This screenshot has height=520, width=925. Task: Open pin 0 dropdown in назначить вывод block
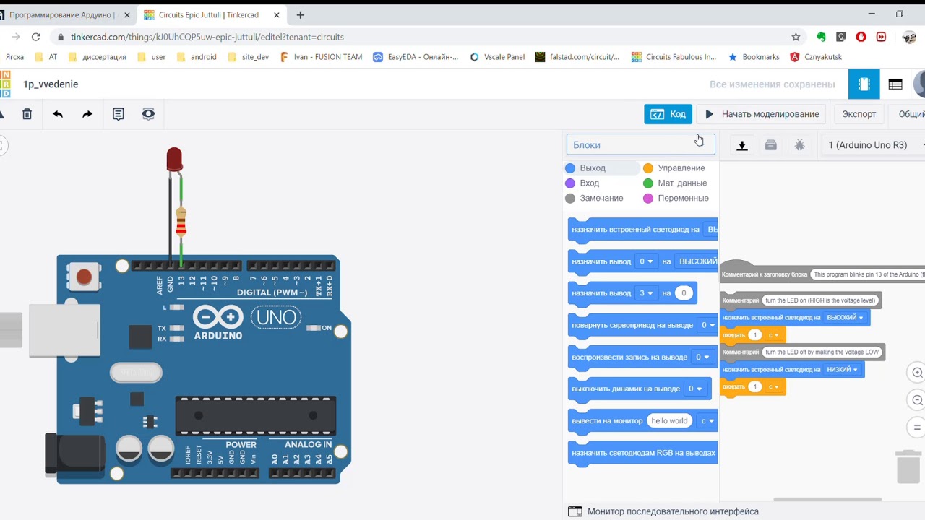point(646,261)
